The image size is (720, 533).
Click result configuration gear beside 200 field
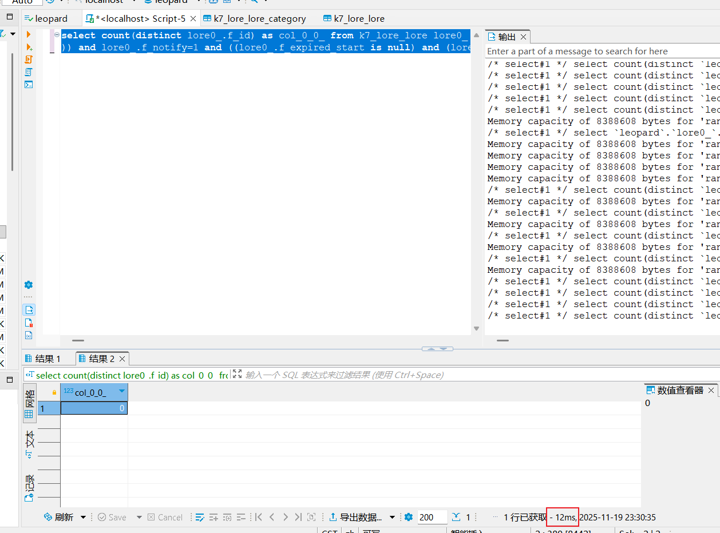(408, 517)
